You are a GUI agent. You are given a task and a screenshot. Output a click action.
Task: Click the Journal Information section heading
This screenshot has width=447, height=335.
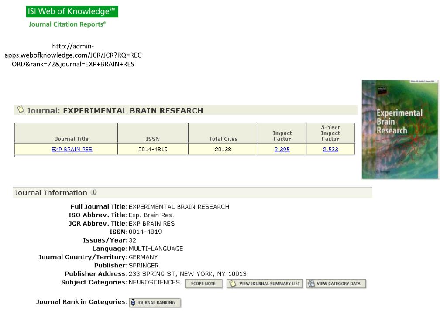tap(51, 193)
